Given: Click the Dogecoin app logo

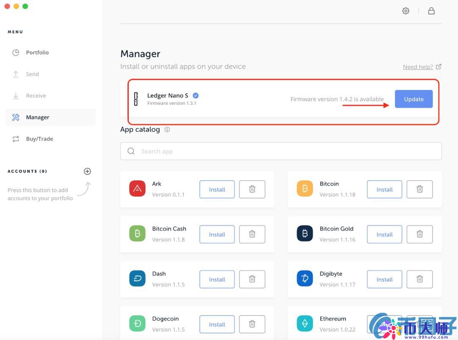Looking at the screenshot, I should click(x=137, y=324).
